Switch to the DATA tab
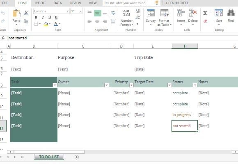The height and width of the screenshot is (164, 238). tap(57, 3)
